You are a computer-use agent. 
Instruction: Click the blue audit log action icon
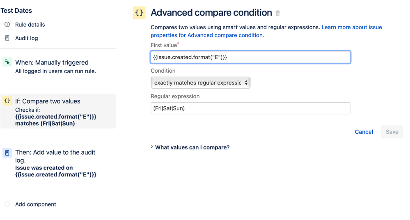click(x=7, y=153)
